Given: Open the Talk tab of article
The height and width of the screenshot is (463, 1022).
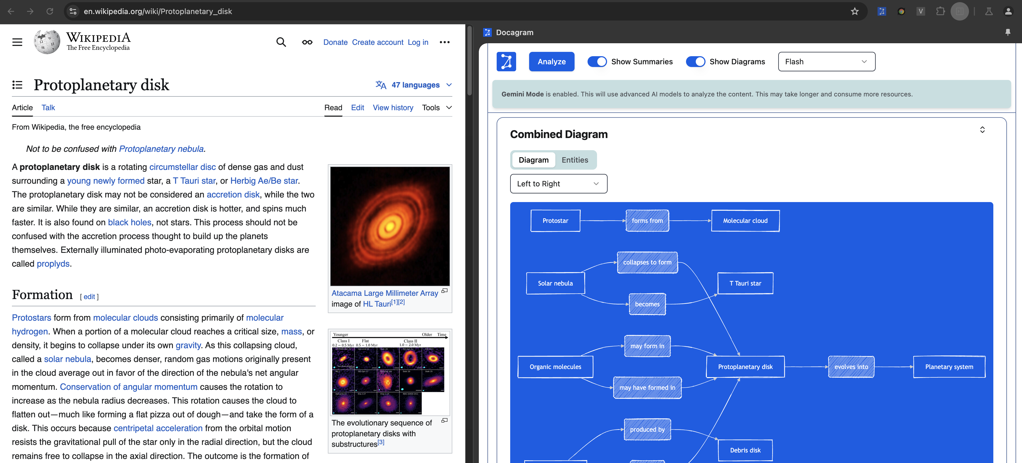Looking at the screenshot, I should (x=48, y=108).
